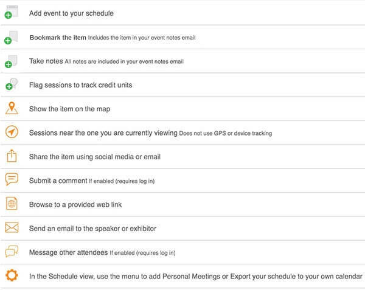The width and height of the screenshot is (365, 290).
Task: Click the orange map pin icon
Action: point(12,108)
